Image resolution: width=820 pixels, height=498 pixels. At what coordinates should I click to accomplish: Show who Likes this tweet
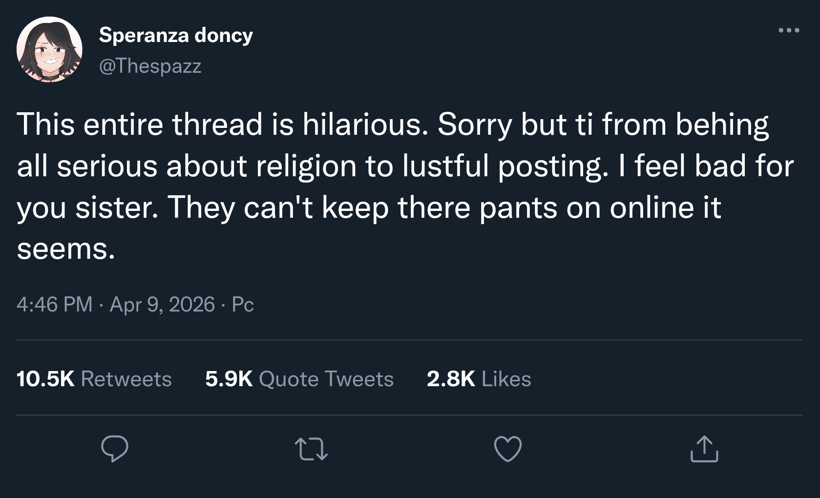coord(506,379)
